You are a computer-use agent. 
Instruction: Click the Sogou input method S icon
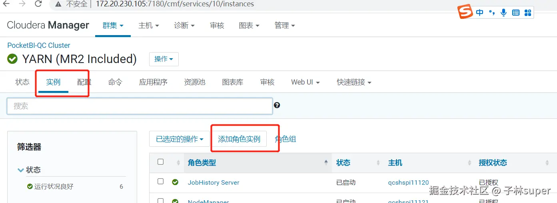coord(465,12)
